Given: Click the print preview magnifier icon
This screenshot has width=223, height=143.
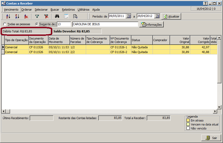Looking at the screenshot, I should tap(75, 16).
